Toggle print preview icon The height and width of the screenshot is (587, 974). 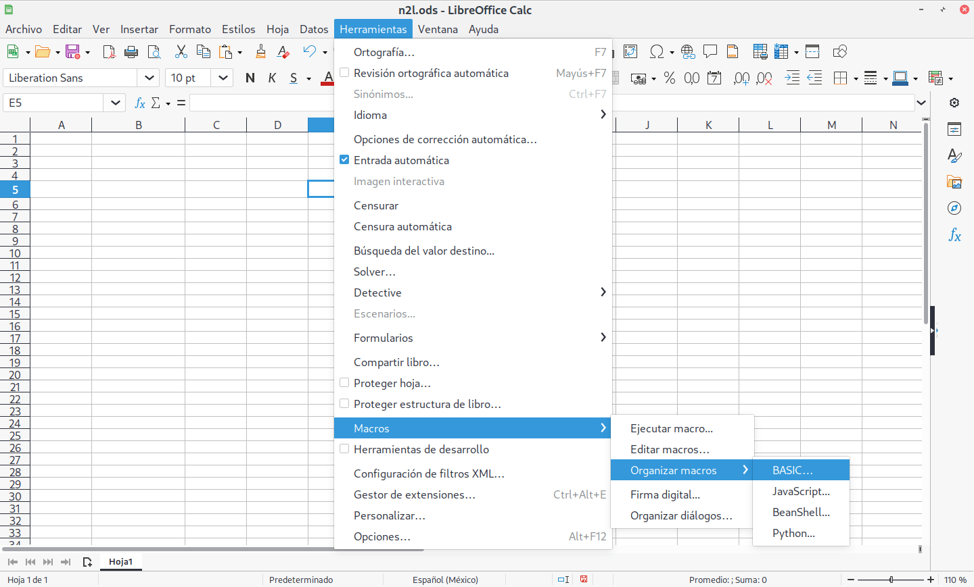point(154,51)
